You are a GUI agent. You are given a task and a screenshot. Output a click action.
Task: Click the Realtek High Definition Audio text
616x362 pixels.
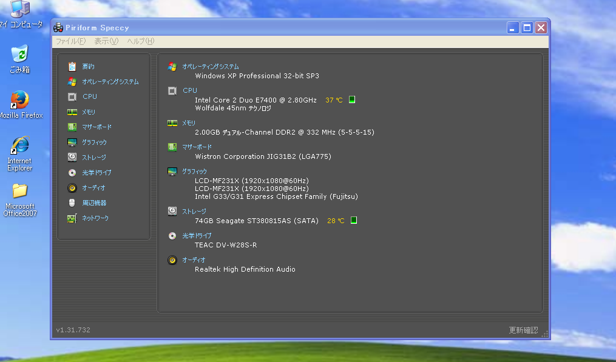245,269
